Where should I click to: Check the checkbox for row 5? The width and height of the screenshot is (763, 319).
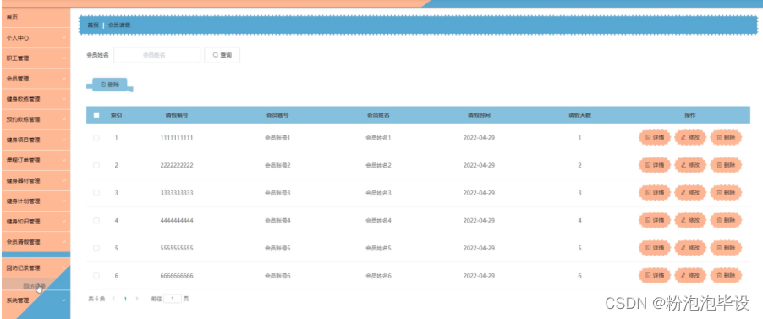click(x=96, y=249)
